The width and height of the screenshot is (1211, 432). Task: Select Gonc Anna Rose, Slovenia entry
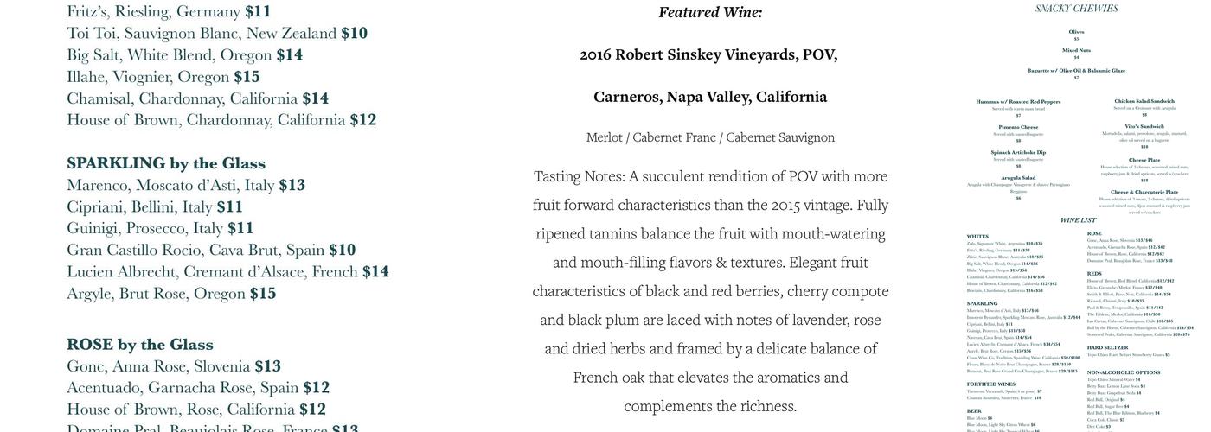click(174, 366)
